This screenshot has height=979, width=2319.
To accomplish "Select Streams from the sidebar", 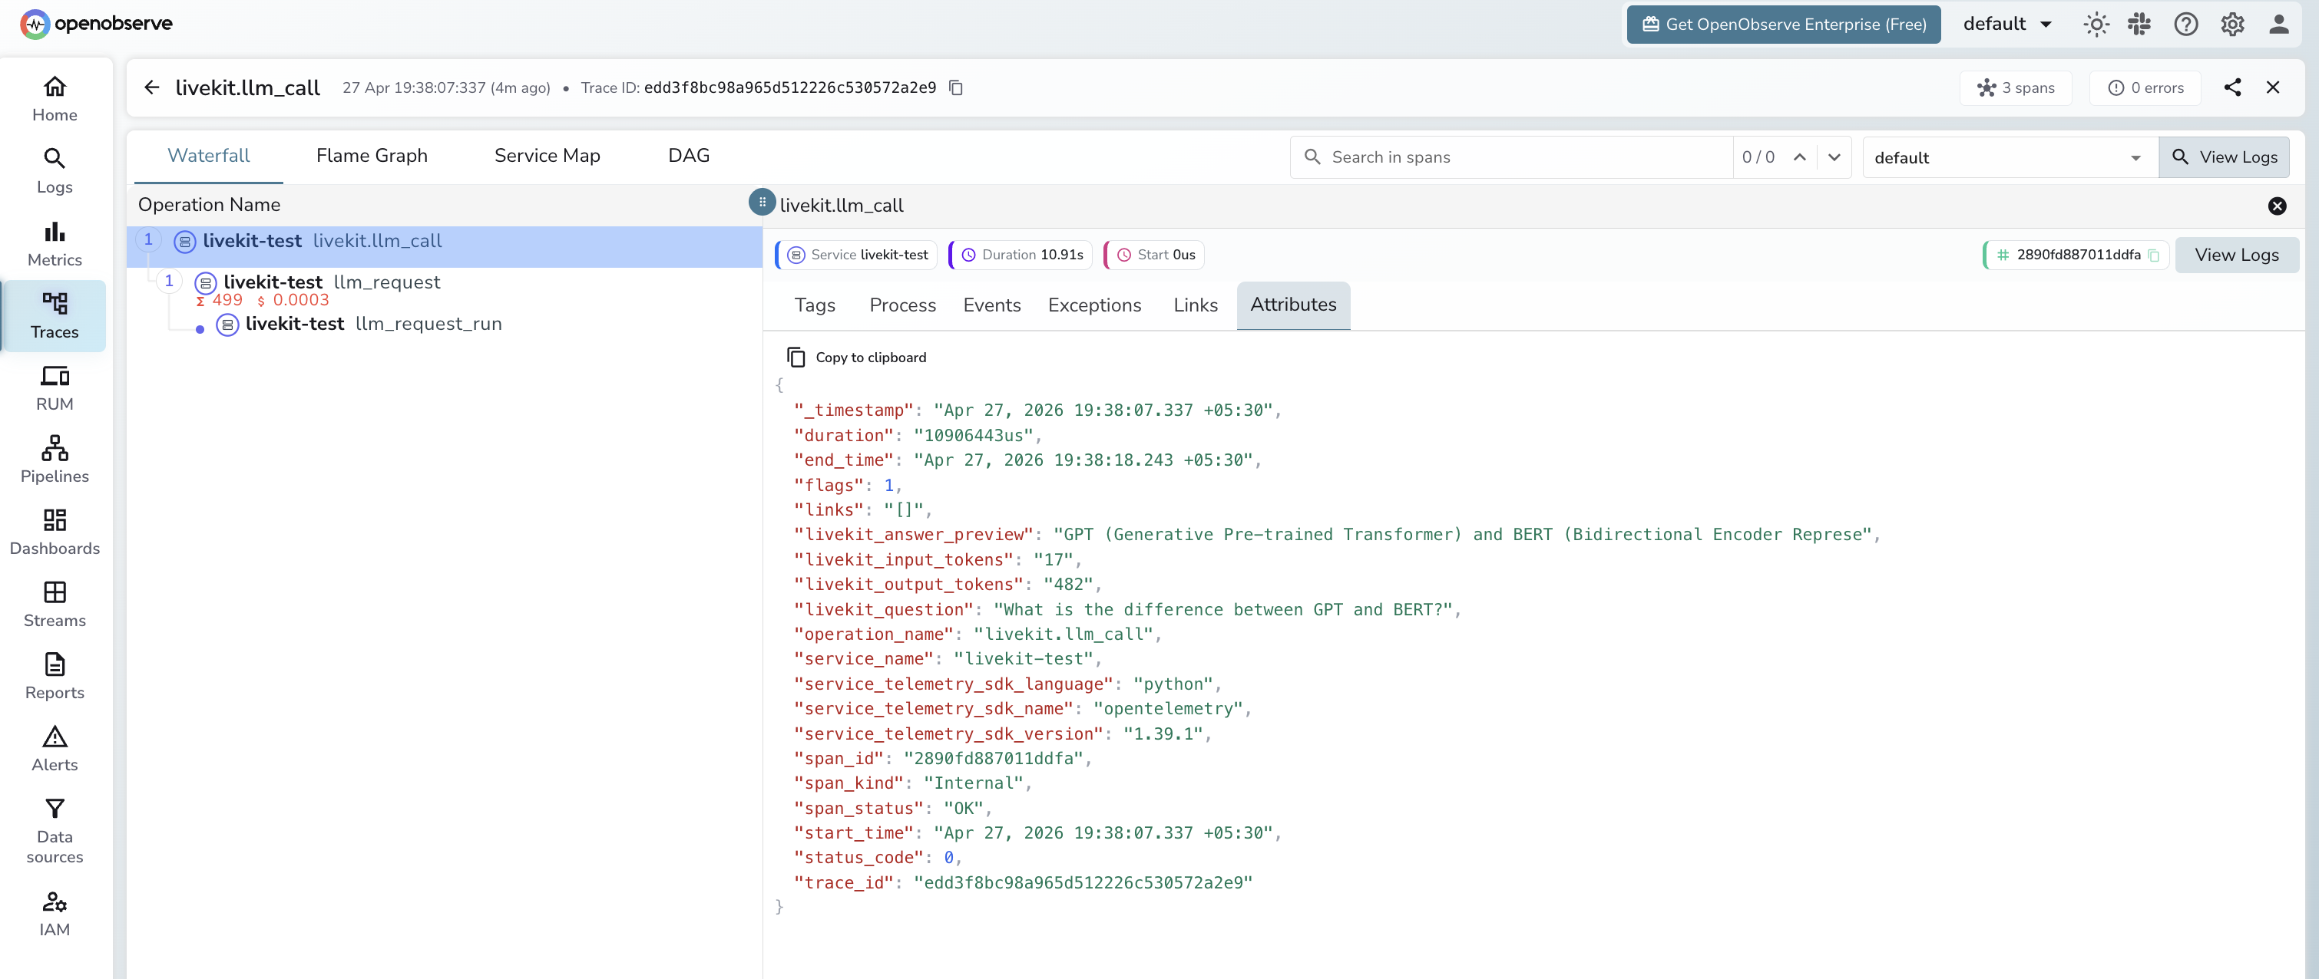I will point(54,603).
